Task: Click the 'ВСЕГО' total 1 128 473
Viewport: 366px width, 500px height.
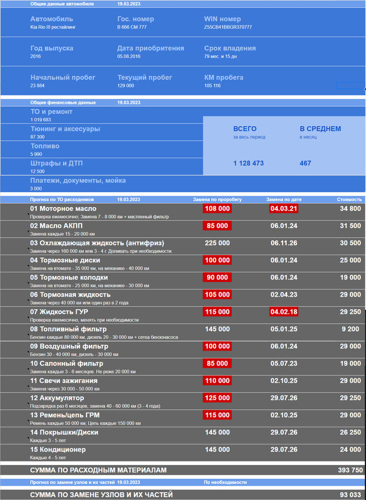Action: (248, 163)
